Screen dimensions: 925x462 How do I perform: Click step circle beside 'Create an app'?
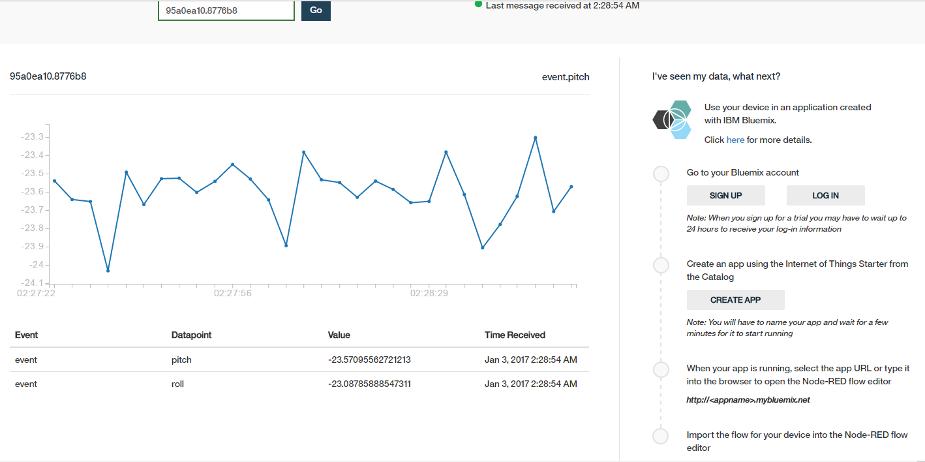[661, 265]
